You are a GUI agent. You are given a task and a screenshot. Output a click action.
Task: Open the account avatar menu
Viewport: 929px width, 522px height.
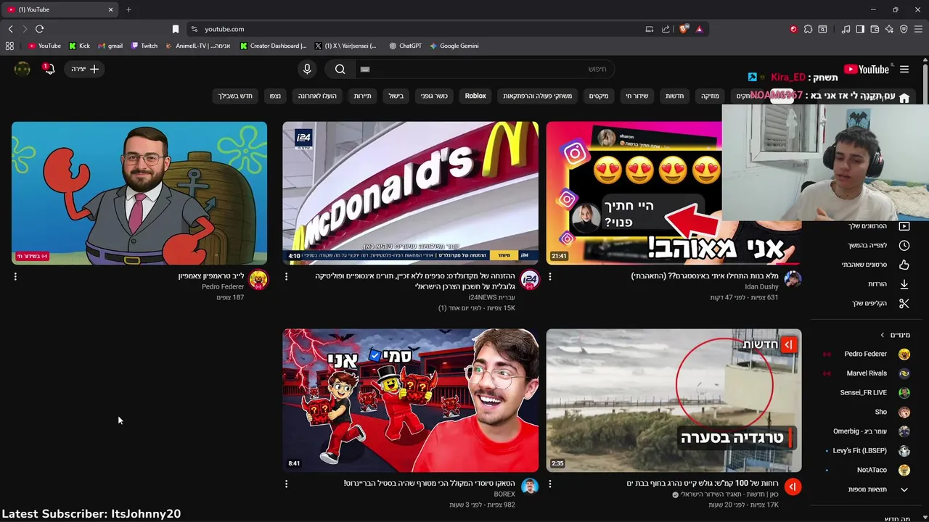tap(22, 69)
